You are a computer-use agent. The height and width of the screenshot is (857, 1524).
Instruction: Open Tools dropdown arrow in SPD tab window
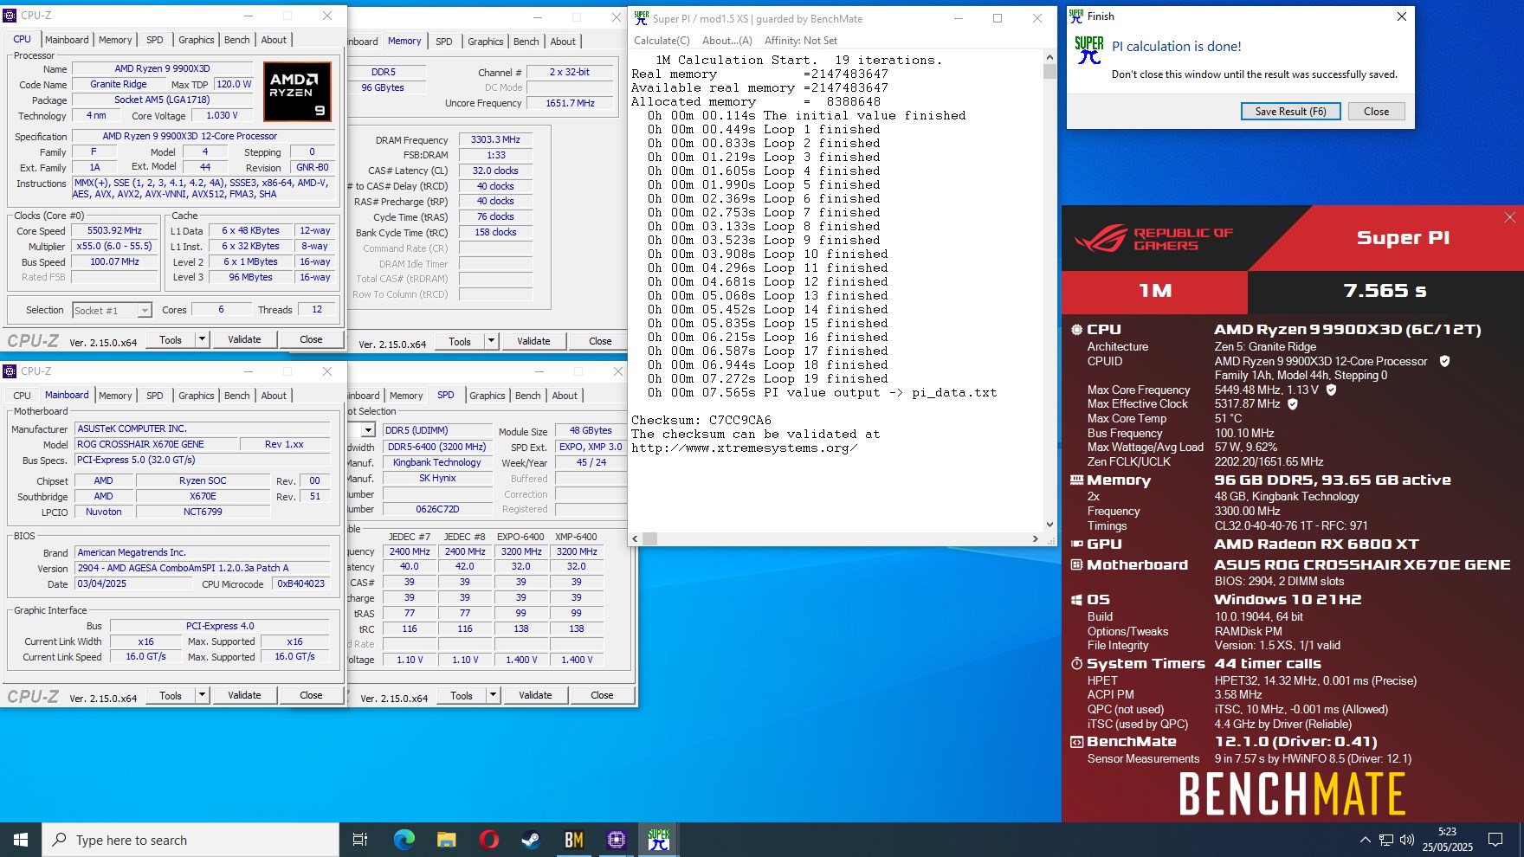pyautogui.click(x=493, y=695)
